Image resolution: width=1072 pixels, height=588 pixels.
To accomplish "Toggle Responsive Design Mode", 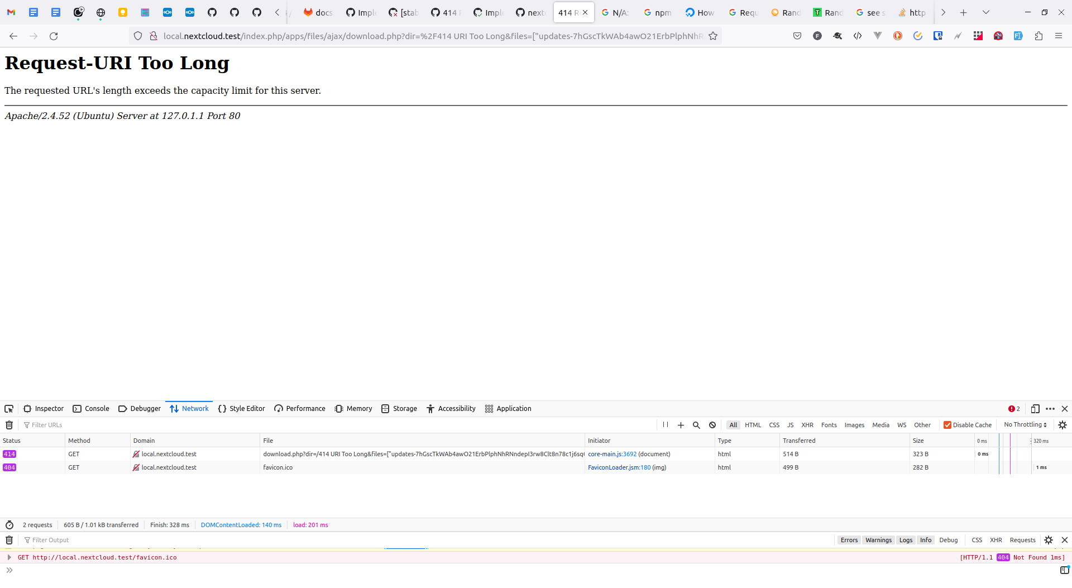I will pos(1036,408).
